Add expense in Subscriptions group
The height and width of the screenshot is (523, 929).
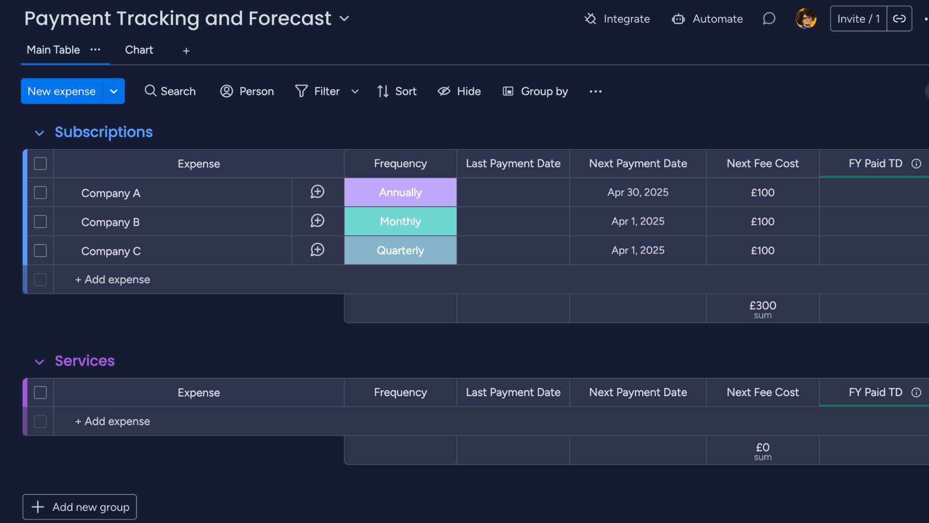(113, 279)
